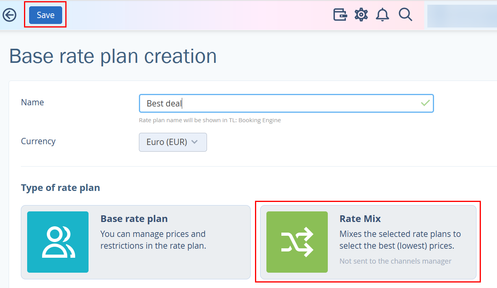Viewport: 497px width, 288px height.
Task: Select the Rate Mix plan type title
Action: (360, 218)
